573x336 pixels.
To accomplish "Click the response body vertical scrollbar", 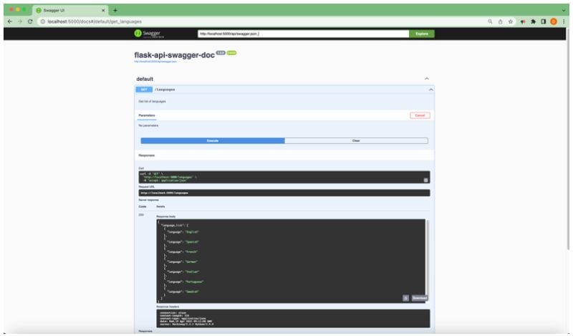I will pos(427,259).
